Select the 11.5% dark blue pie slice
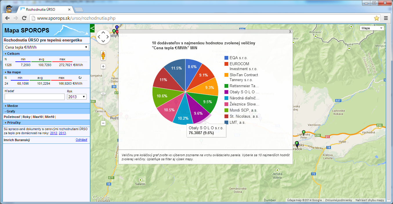Screen dimensions: 393x204 pos(176,68)
